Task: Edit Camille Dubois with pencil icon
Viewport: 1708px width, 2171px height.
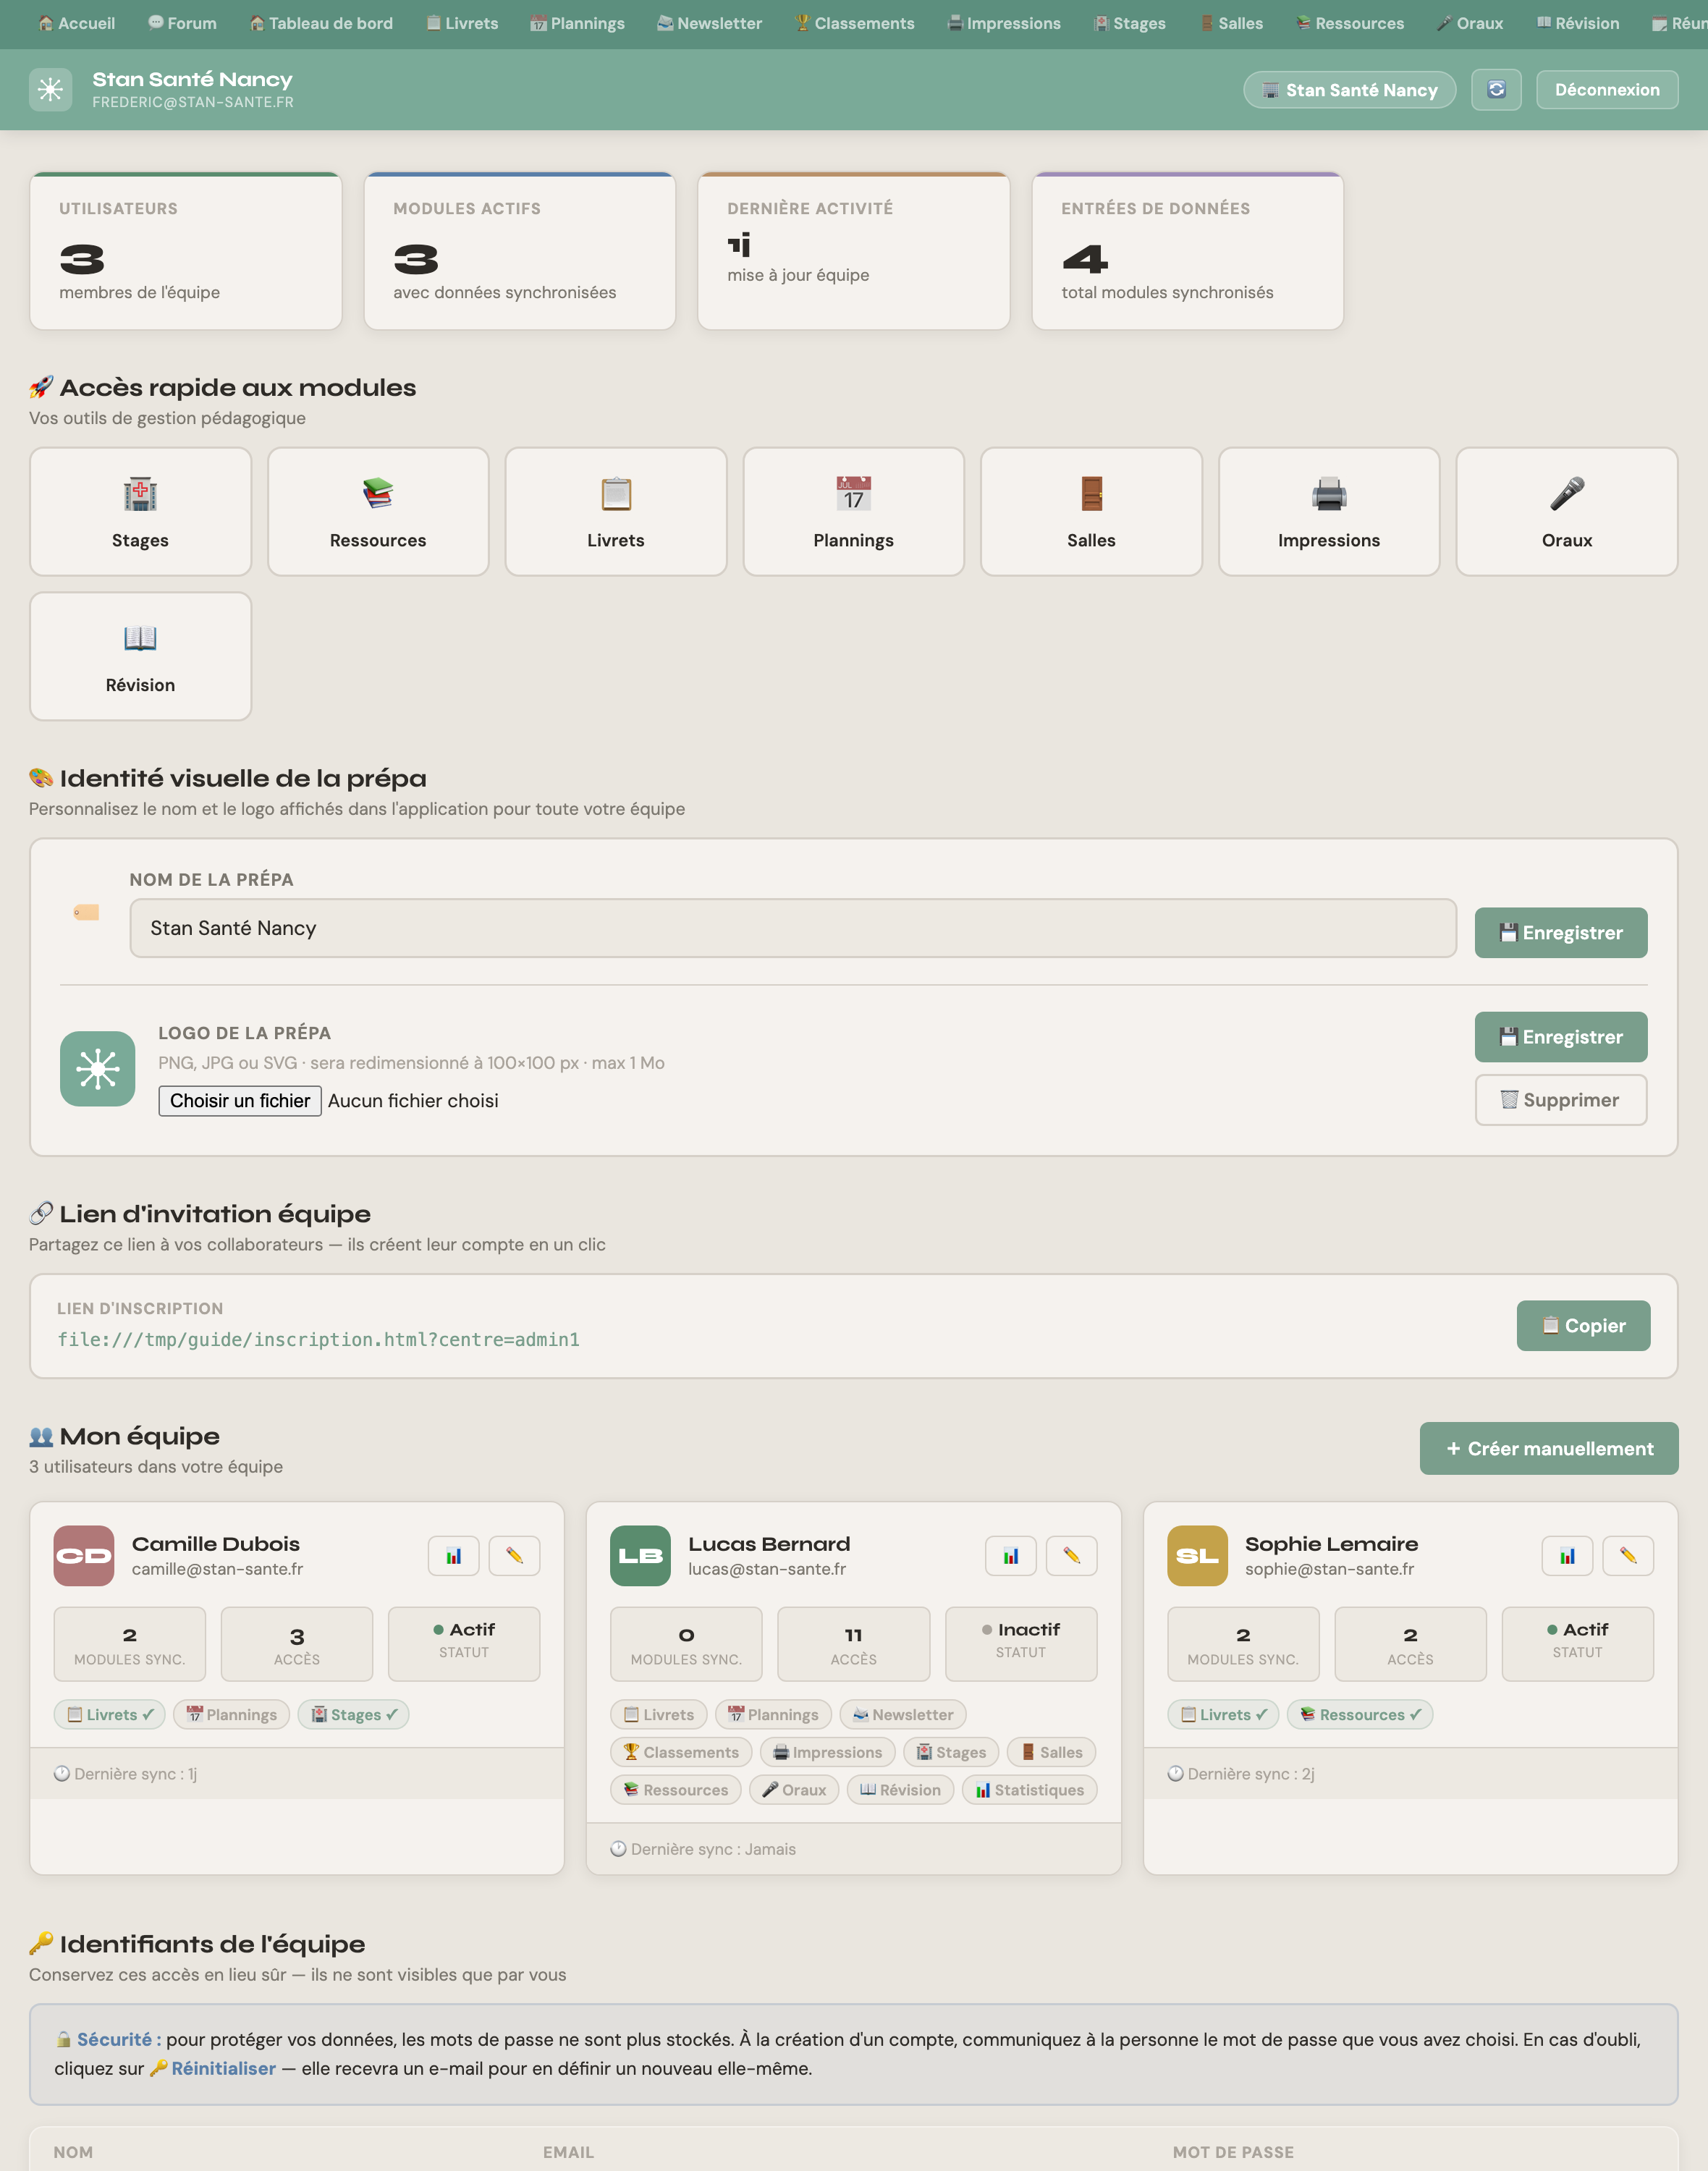Action: (x=514, y=1556)
